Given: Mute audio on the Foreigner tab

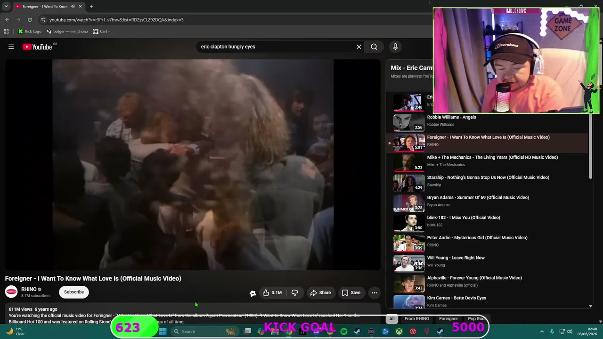Looking at the screenshot, I should pyautogui.click(x=73, y=7).
